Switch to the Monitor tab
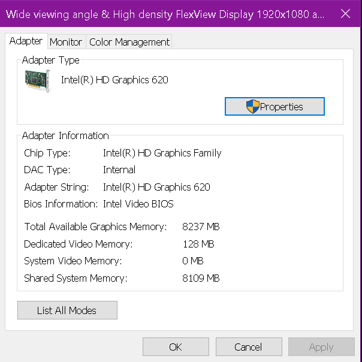Viewport: 362px width, 362px height. pyautogui.click(x=67, y=42)
